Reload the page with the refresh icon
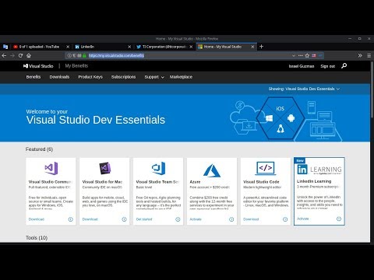Image resolution: width=374 pixels, height=280 pixels. pyautogui.click(x=20, y=55)
